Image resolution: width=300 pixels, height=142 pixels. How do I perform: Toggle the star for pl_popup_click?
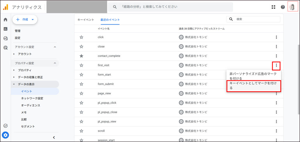(81, 103)
